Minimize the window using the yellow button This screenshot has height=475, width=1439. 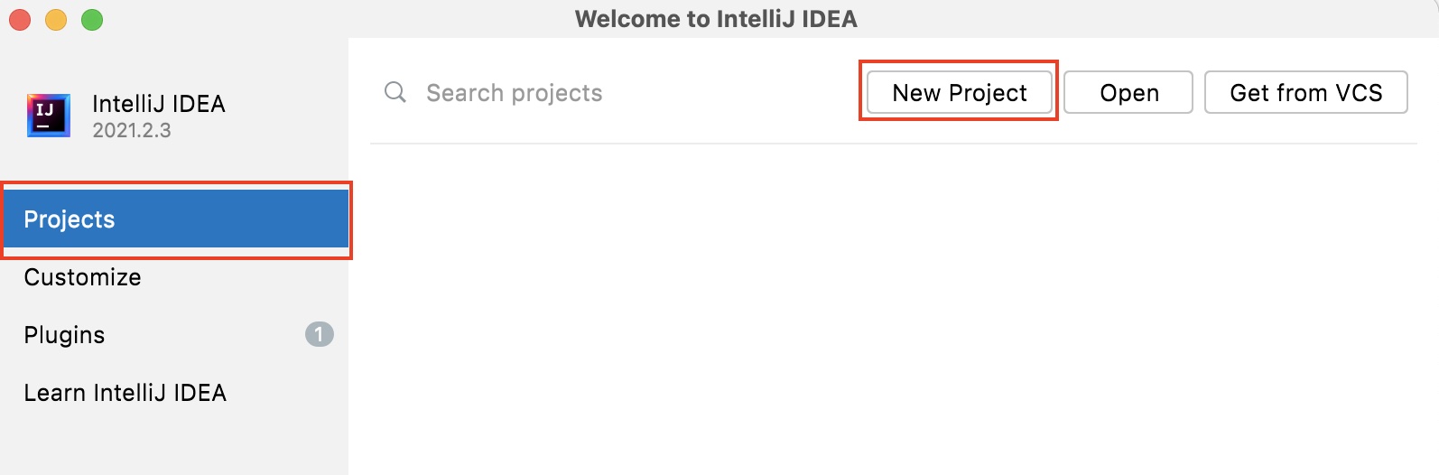click(x=56, y=19)
